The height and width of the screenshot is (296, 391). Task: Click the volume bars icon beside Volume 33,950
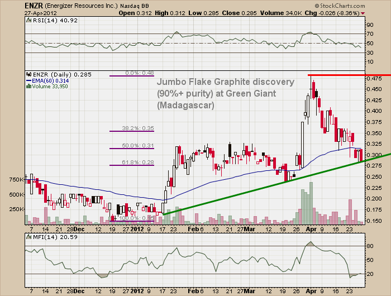28,86
